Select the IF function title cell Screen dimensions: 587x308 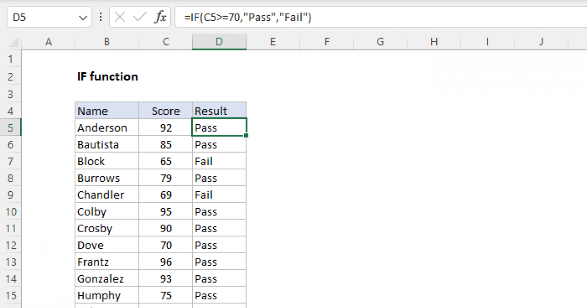[x=108, y=76]
